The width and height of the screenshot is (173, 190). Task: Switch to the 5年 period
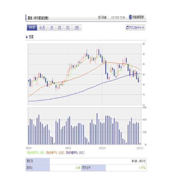coord(68,28)
